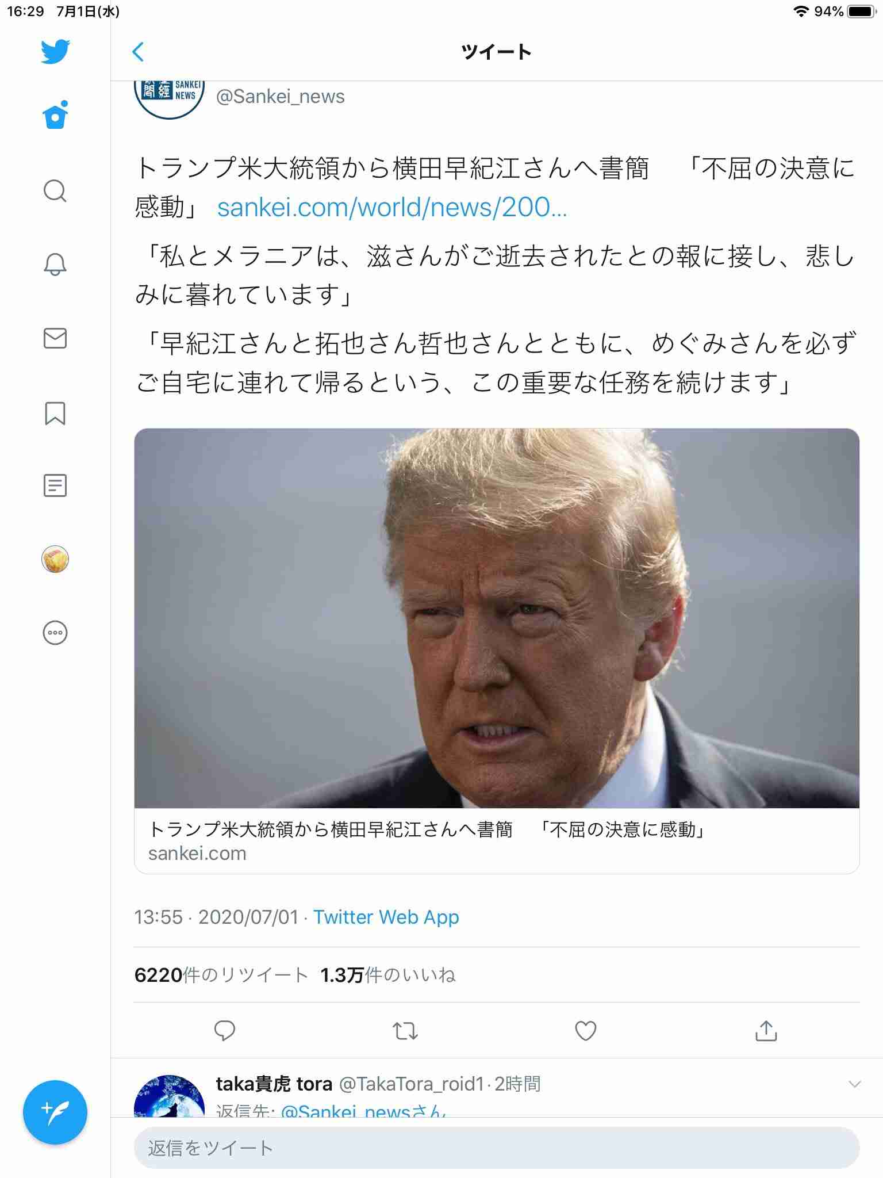The height and width of the screenshot is (1178, 883).
Task: Open the sankei.com/world/news link
Action: tap(392, 207)
